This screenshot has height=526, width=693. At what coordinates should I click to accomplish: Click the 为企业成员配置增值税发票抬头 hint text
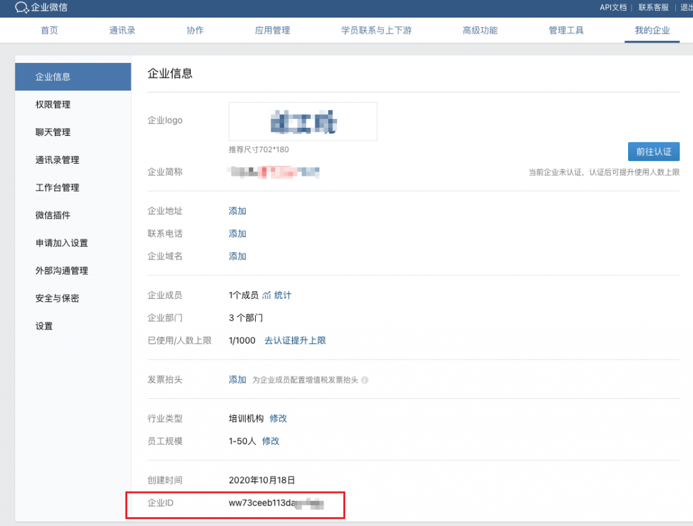(305, 380)
